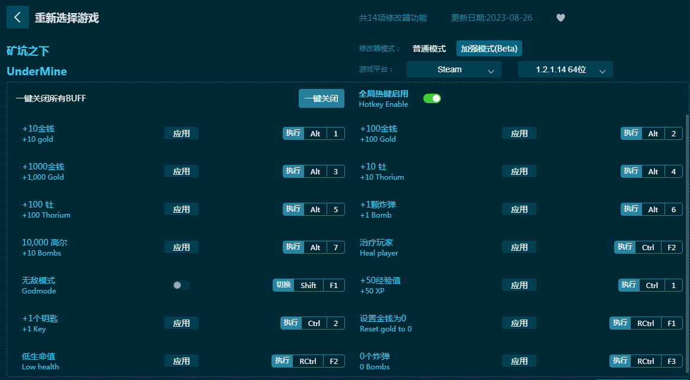Click the 一键关闭所有BUFF label
Image resolution: width=690 pixels, height=380 pixels.
point(51,98)
